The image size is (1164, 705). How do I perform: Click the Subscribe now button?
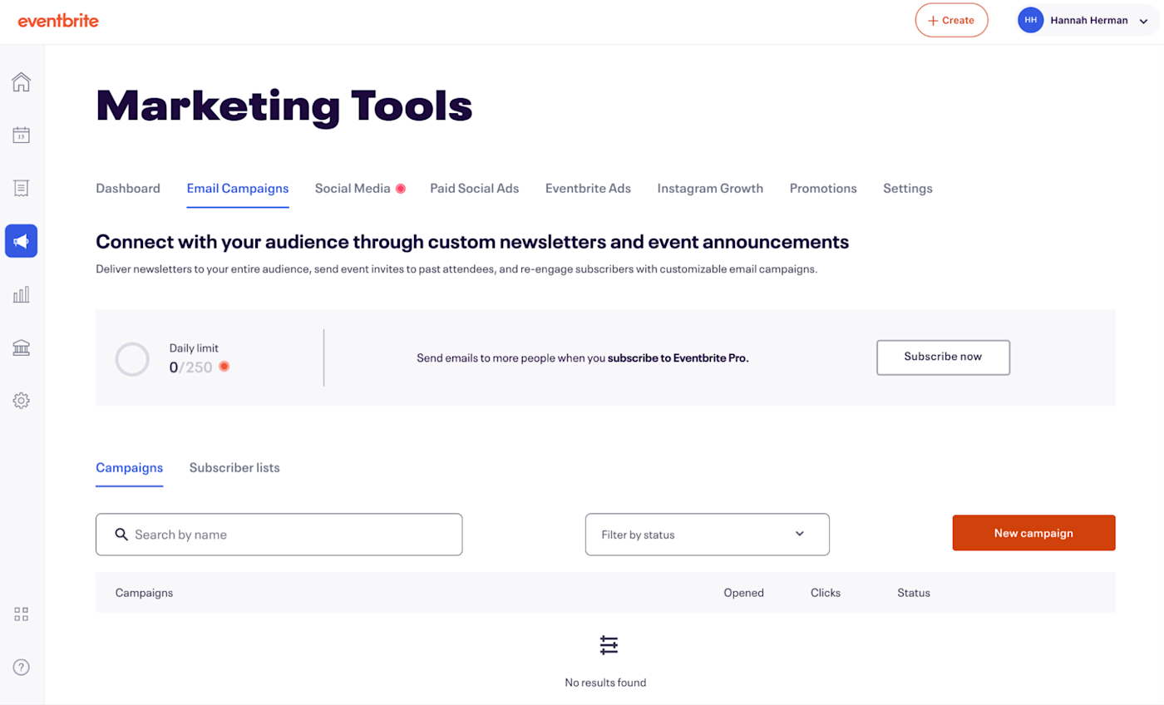(943, 357)
